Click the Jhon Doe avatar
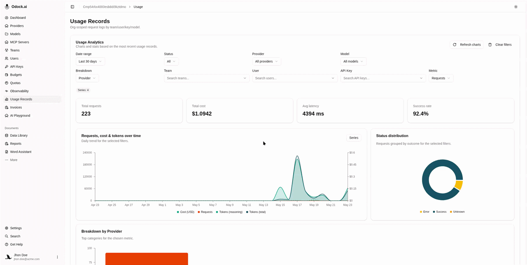The height and width of the screenshot is (265, 527). [x=8, y=257]
